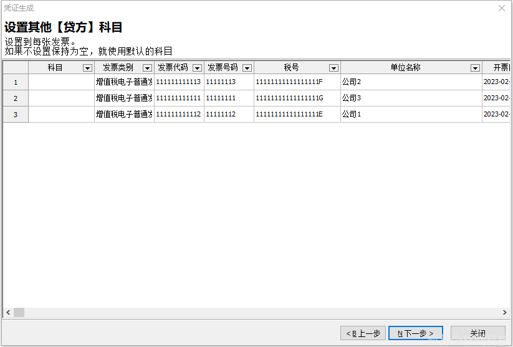Expand the 税号 column filter arrow
The height and width of the screenshot is (347, 513).
(x=333, y=68)
